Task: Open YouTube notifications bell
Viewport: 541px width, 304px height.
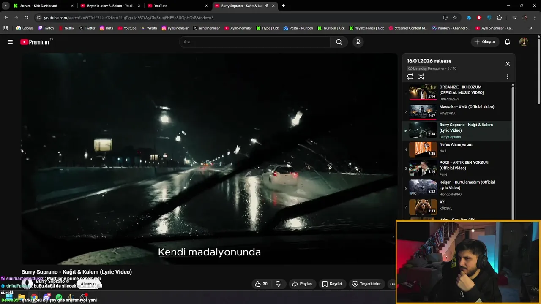Action: point(508,42)
